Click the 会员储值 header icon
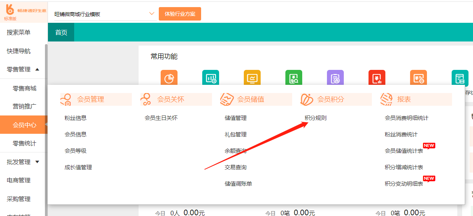The image size is (473, 216). [227, 99]
